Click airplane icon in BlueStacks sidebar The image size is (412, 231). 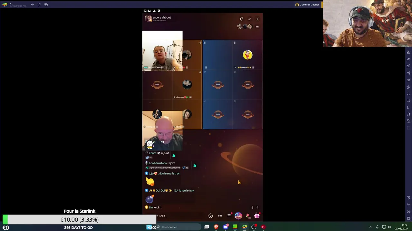click(x=408, y=87)
